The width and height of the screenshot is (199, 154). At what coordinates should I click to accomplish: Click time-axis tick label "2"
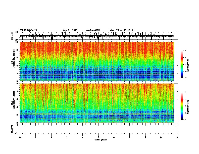coord(51,137)
